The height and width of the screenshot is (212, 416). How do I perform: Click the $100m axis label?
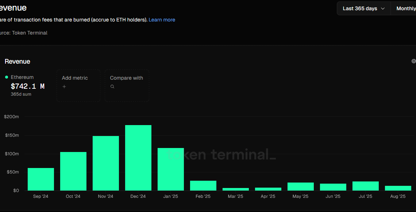(11, 154)
